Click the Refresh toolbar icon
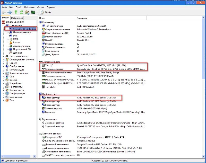This screenshot has width=206, height=163. point(21,12)
